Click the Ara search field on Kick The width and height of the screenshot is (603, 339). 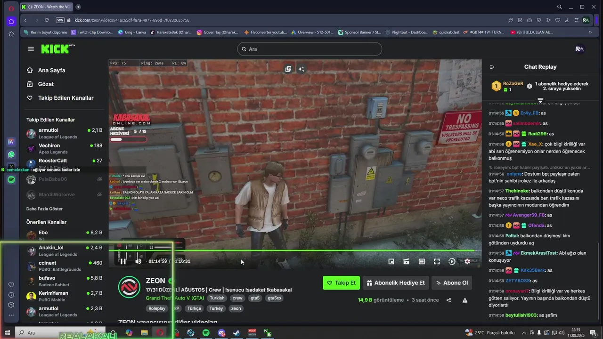(x=310, y=49)
